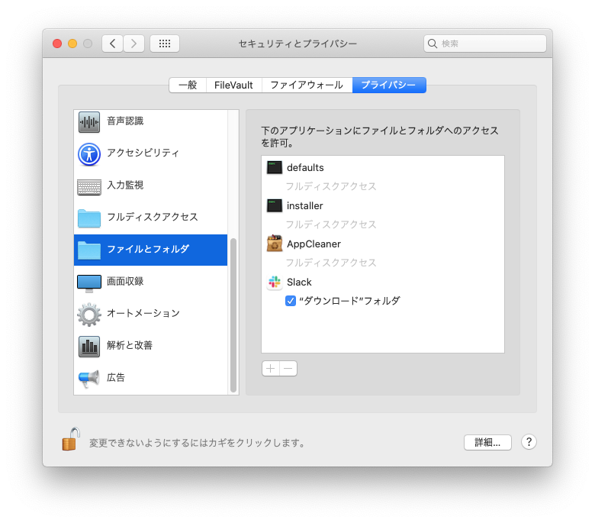Viewport: 595px width, 523px height.
Task: Open help with the question mark button
Action: 529,442
